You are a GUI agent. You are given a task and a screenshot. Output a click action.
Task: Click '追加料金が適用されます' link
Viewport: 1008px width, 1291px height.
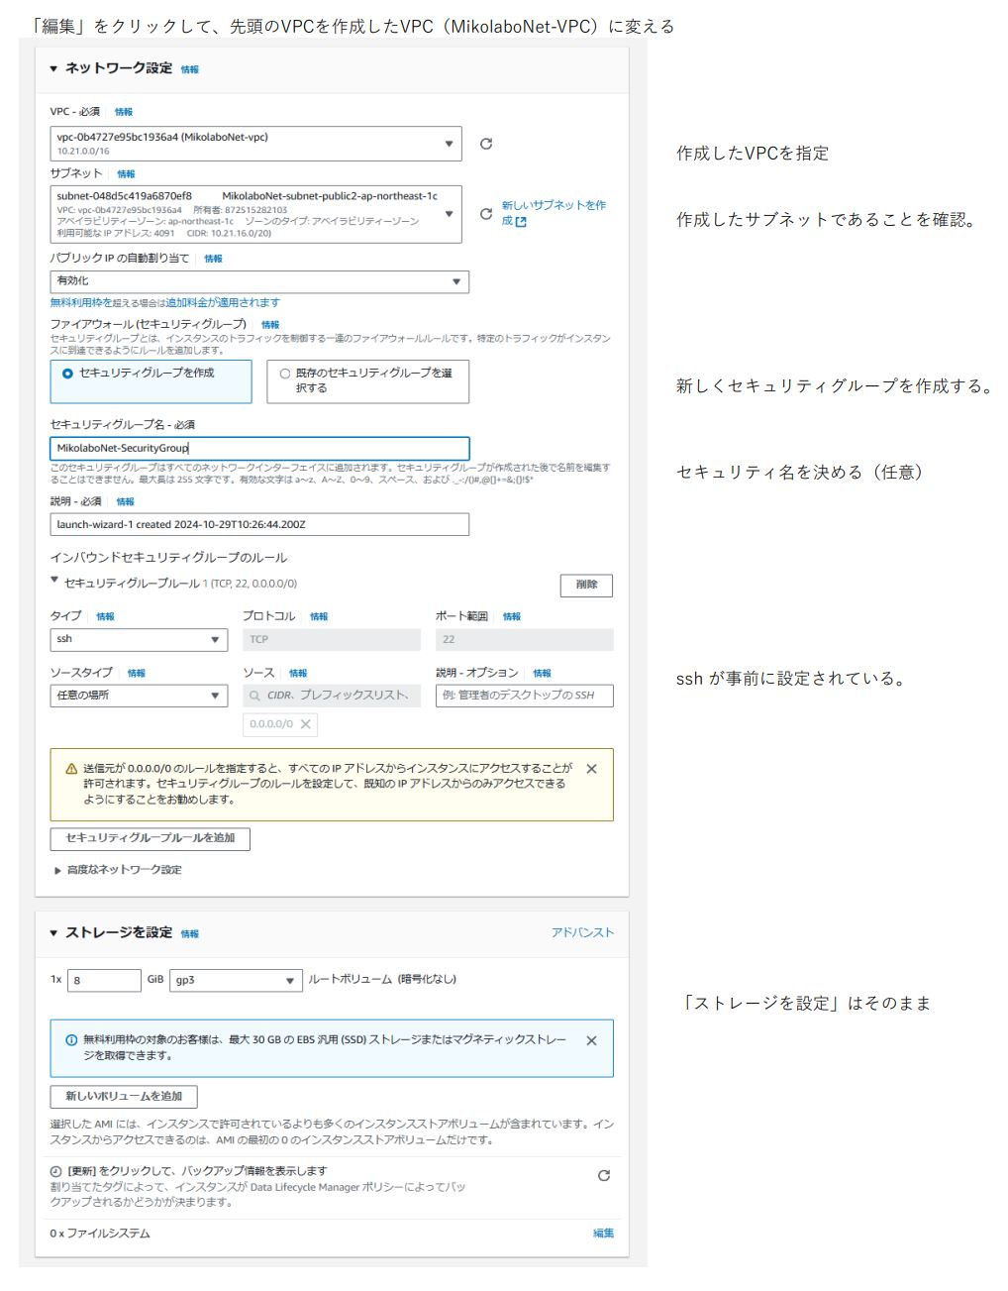tap(223, 302)
